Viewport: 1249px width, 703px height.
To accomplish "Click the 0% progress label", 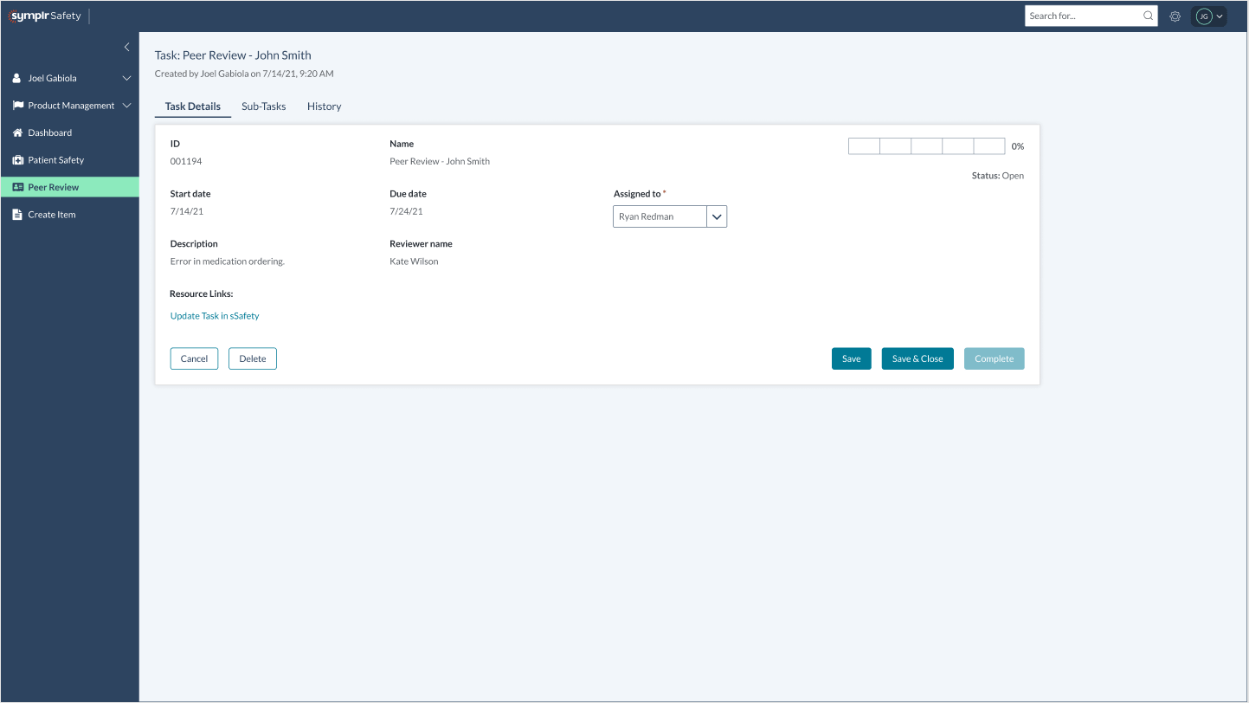I will [x=1018, y=146].
